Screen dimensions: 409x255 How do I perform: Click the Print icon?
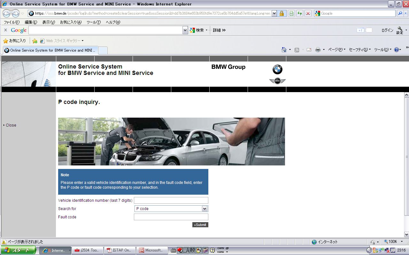click(x=318, y=50)
